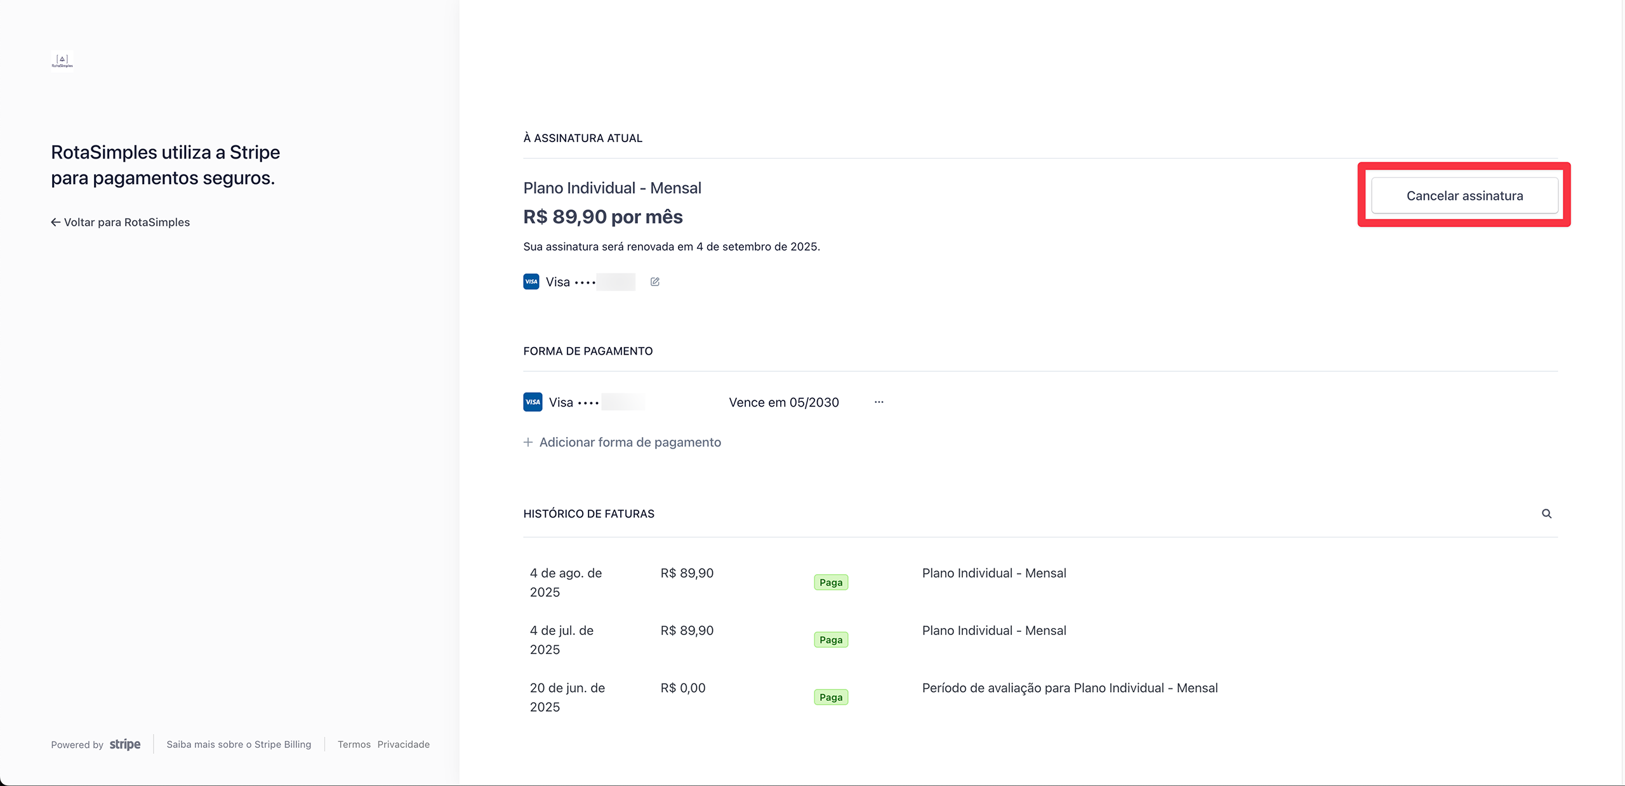Image resolution: width=1625 pixels, height=786 pixels.
Task: Edit subscription card with pencil icon
Action: (x=655, y=282)
